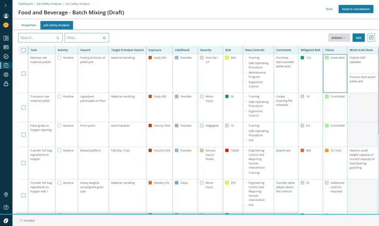Click the Send to Coordinator button
The image size is (379, 226).
(x=356, y=9)
